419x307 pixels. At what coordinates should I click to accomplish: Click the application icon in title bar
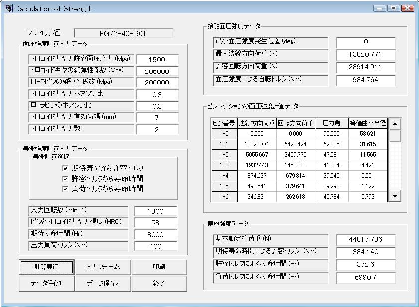click(x=8, y=8)
